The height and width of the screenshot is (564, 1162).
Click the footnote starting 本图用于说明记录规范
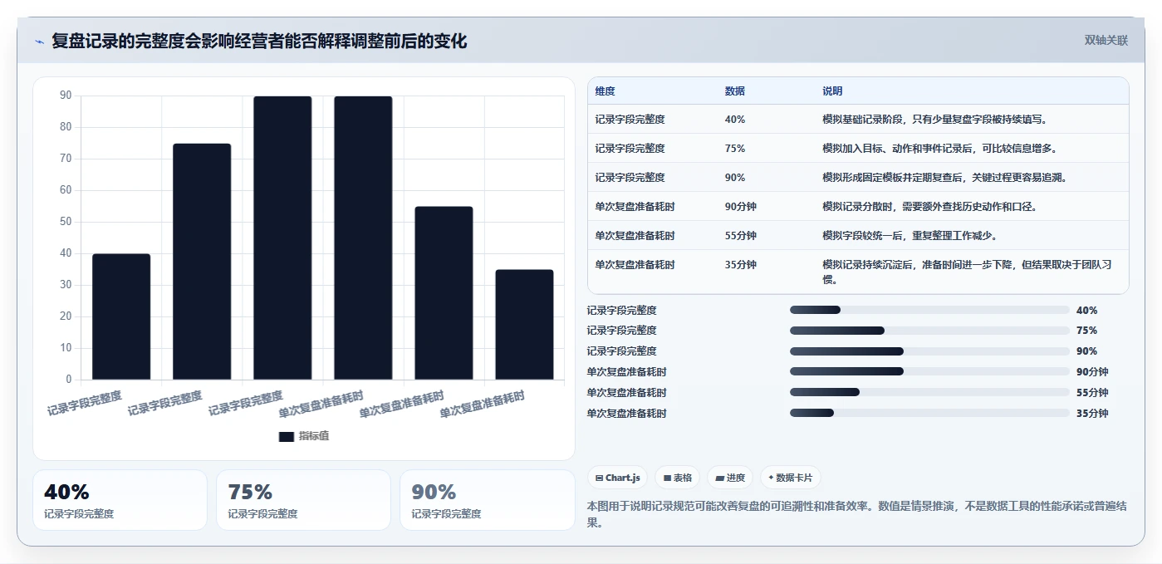pos(856,514)
